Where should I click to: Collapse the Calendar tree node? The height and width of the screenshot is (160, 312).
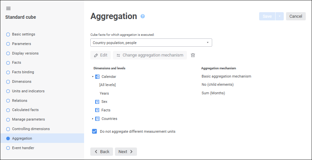(93, 77)
